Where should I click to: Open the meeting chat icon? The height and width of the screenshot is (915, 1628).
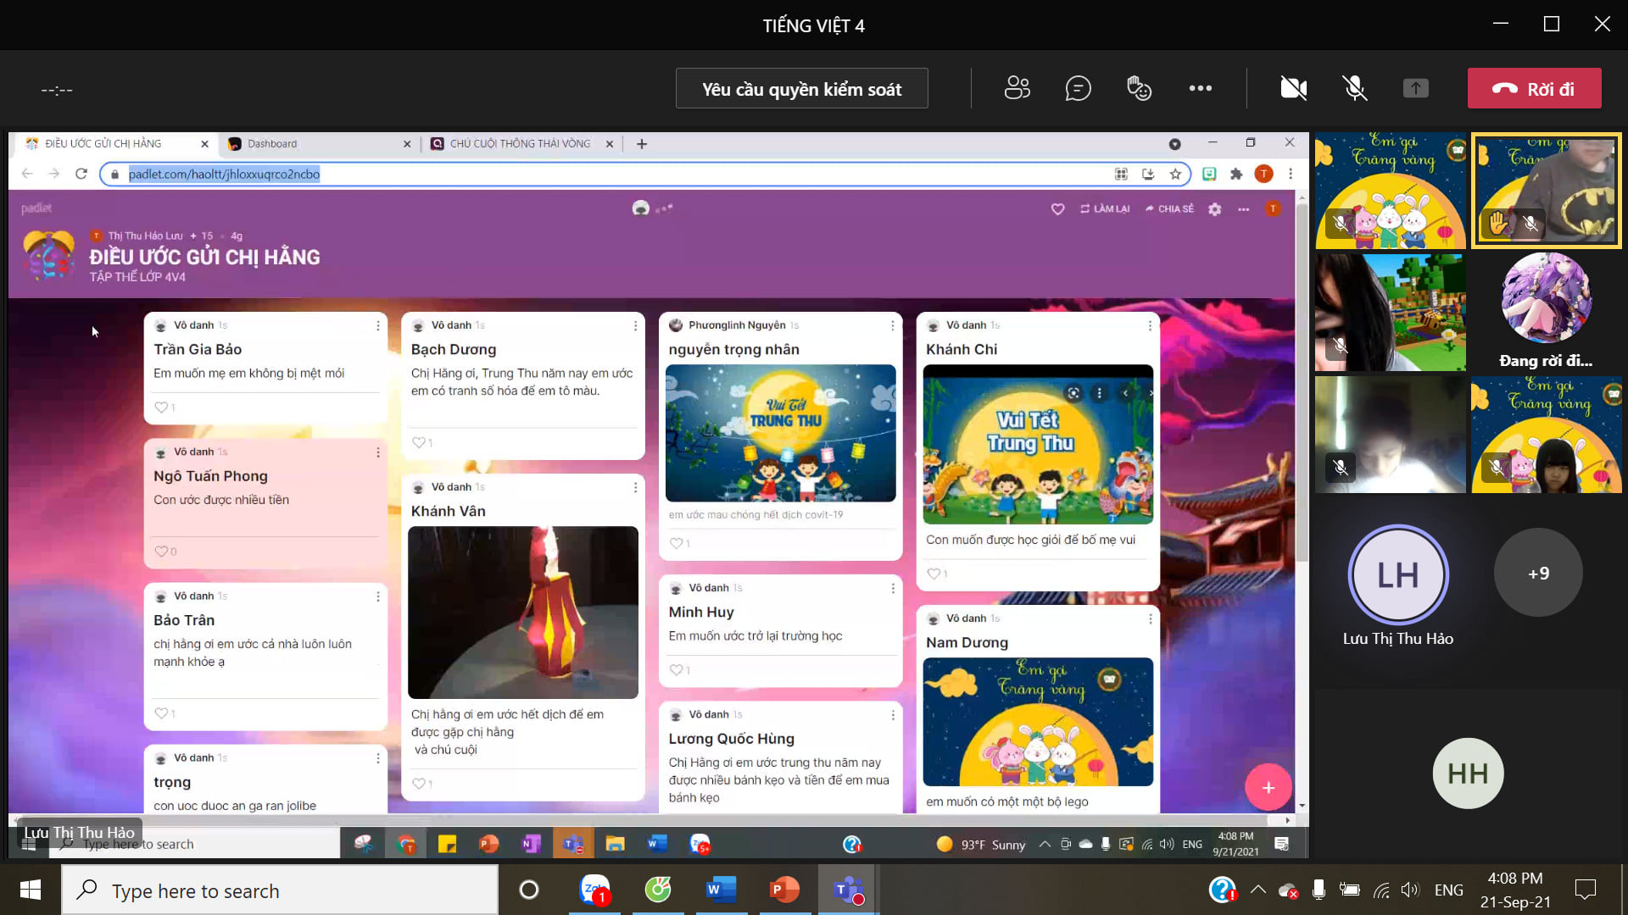1078,88
